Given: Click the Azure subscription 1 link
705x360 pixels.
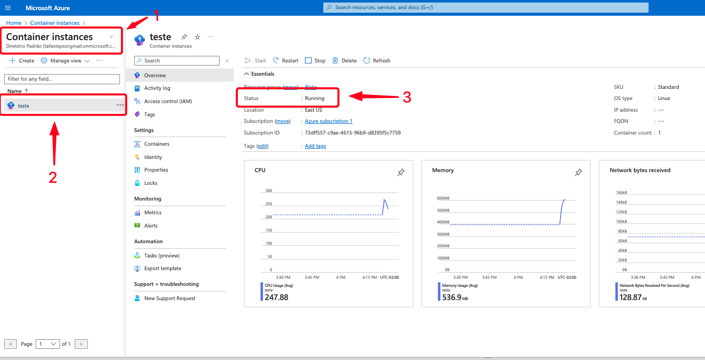Looking at the screenshot, I should (328, 121).
